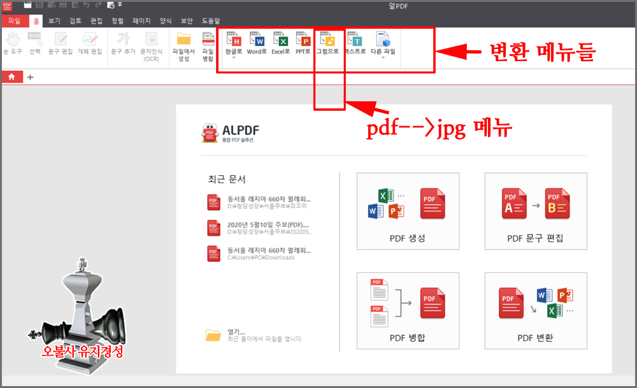This screenshot has width=637, height=388.
Task: Click the 다른 파일 conversion icon
Action: (x=383, y=40)
